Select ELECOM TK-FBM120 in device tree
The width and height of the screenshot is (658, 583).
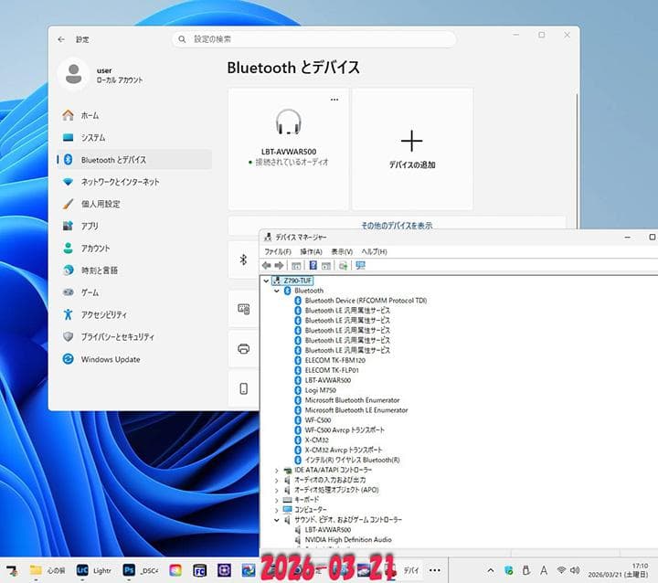point(334,360)
